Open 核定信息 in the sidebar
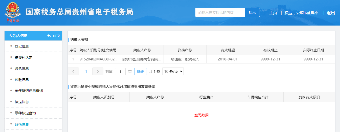Viewport: 340px width, 132px height. [x=22, y=102]
